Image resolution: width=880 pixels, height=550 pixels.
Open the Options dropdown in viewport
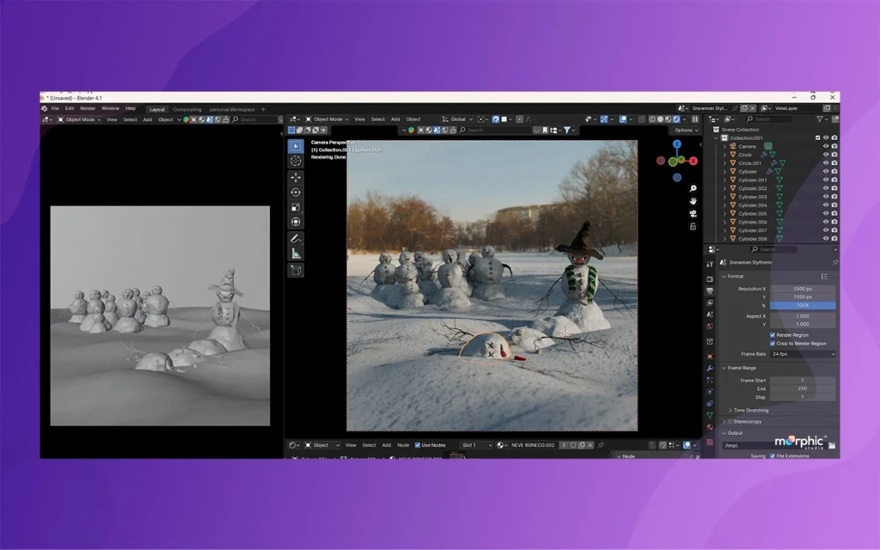click(686, 131)
